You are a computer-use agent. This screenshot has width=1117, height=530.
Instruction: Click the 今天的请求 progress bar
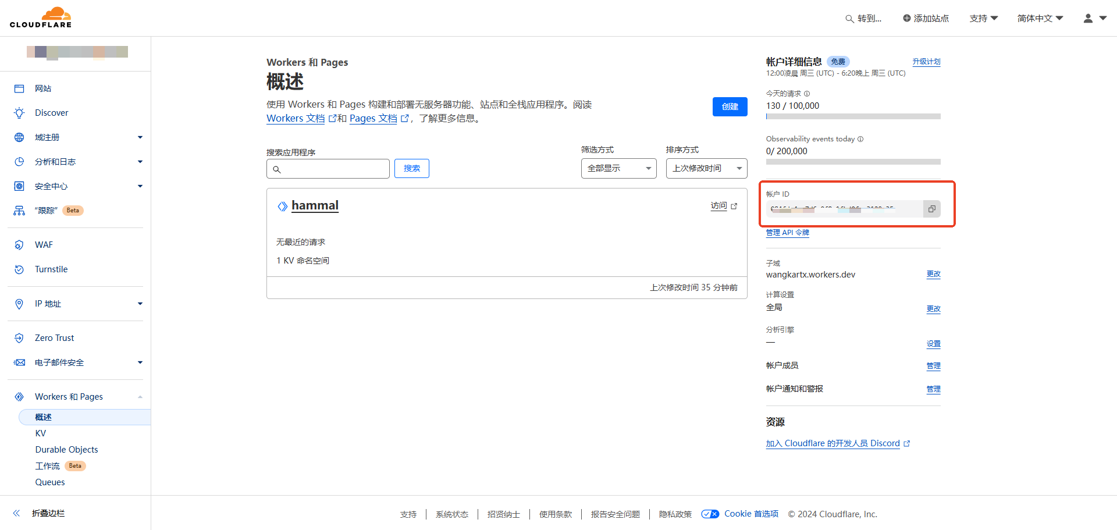tap(853, 116)
